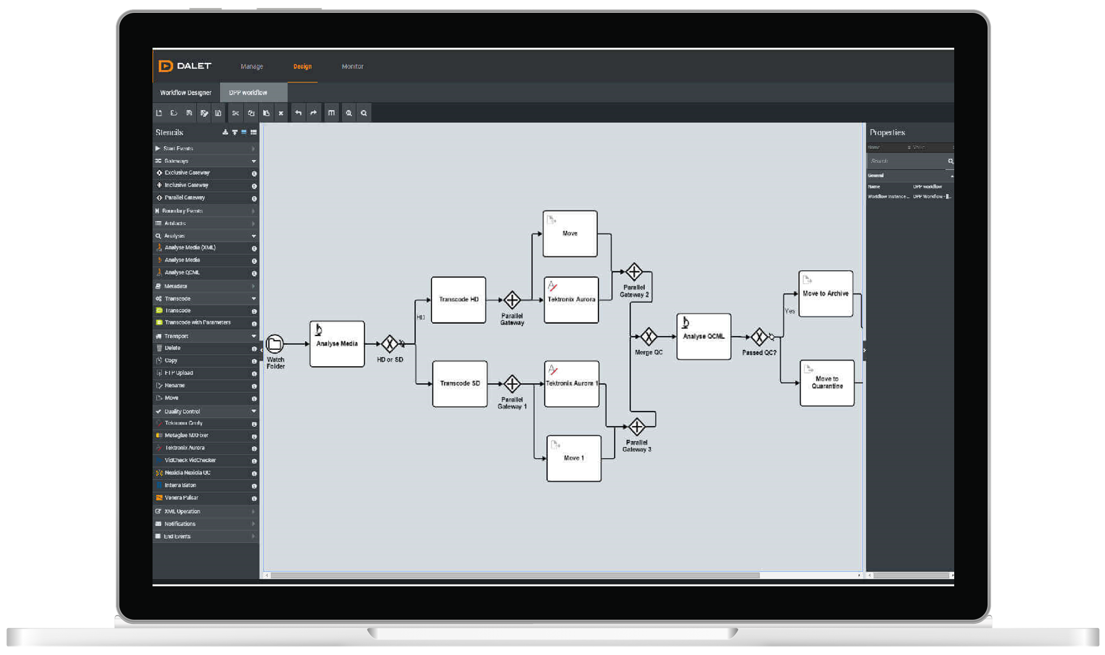Collapse the Gateways stencil category
1105x655 pixels.
254,161
